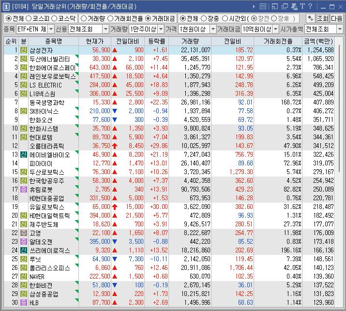The height and width of the screenshot is (311, 346).
Task: Click the 증 badge on 알테오젠 row
Action: tap(23, 241)
